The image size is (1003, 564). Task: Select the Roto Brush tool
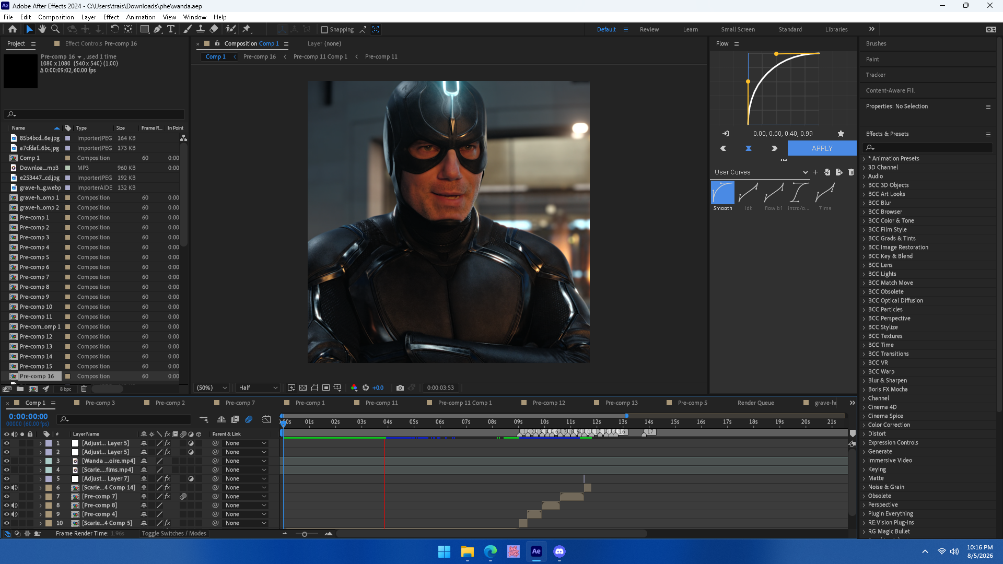tap(230, 29)
